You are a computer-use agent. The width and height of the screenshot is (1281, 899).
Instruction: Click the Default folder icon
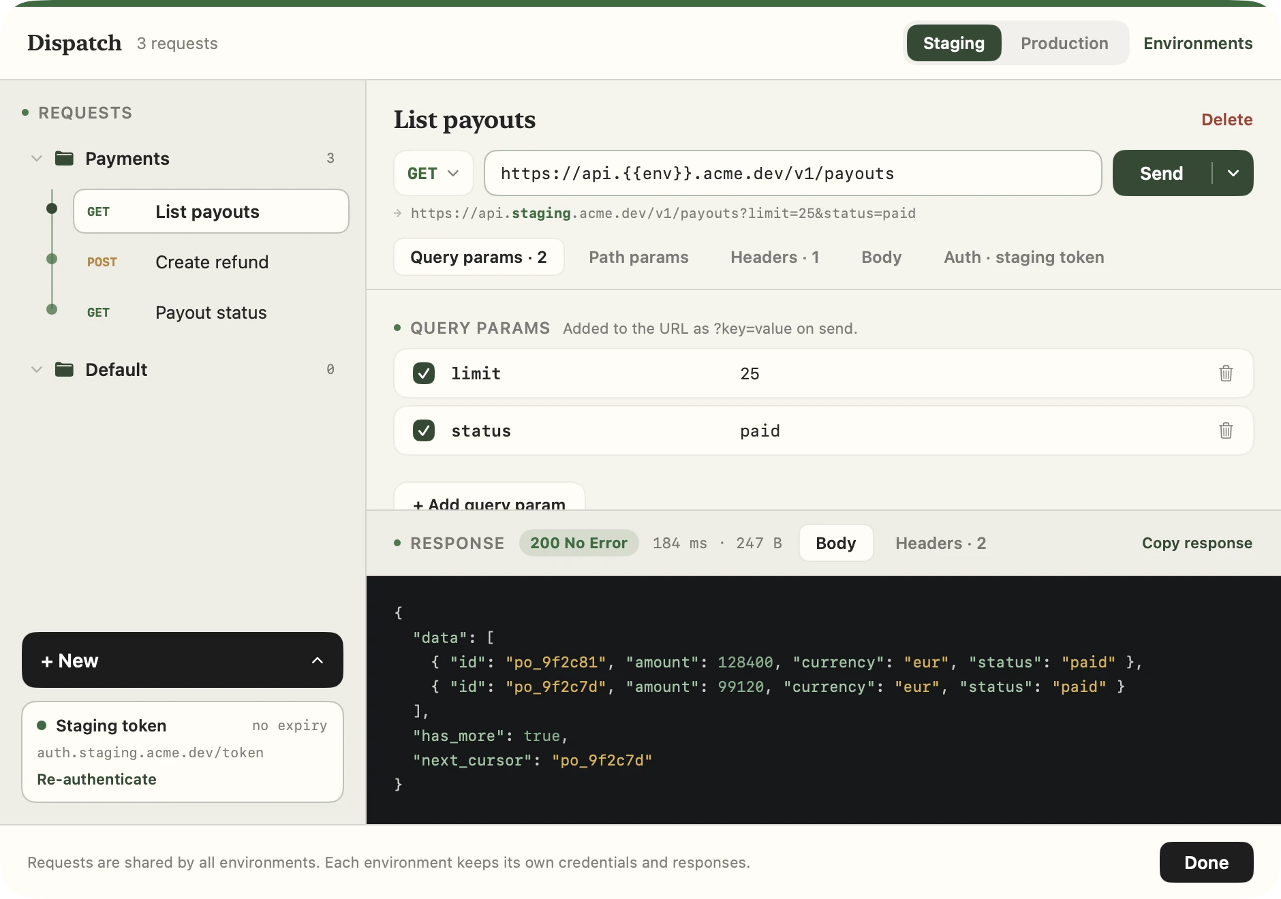[64, 370]
